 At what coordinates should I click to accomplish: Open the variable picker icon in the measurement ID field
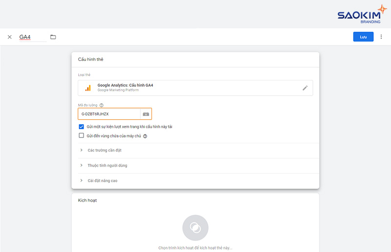(146, 114)
